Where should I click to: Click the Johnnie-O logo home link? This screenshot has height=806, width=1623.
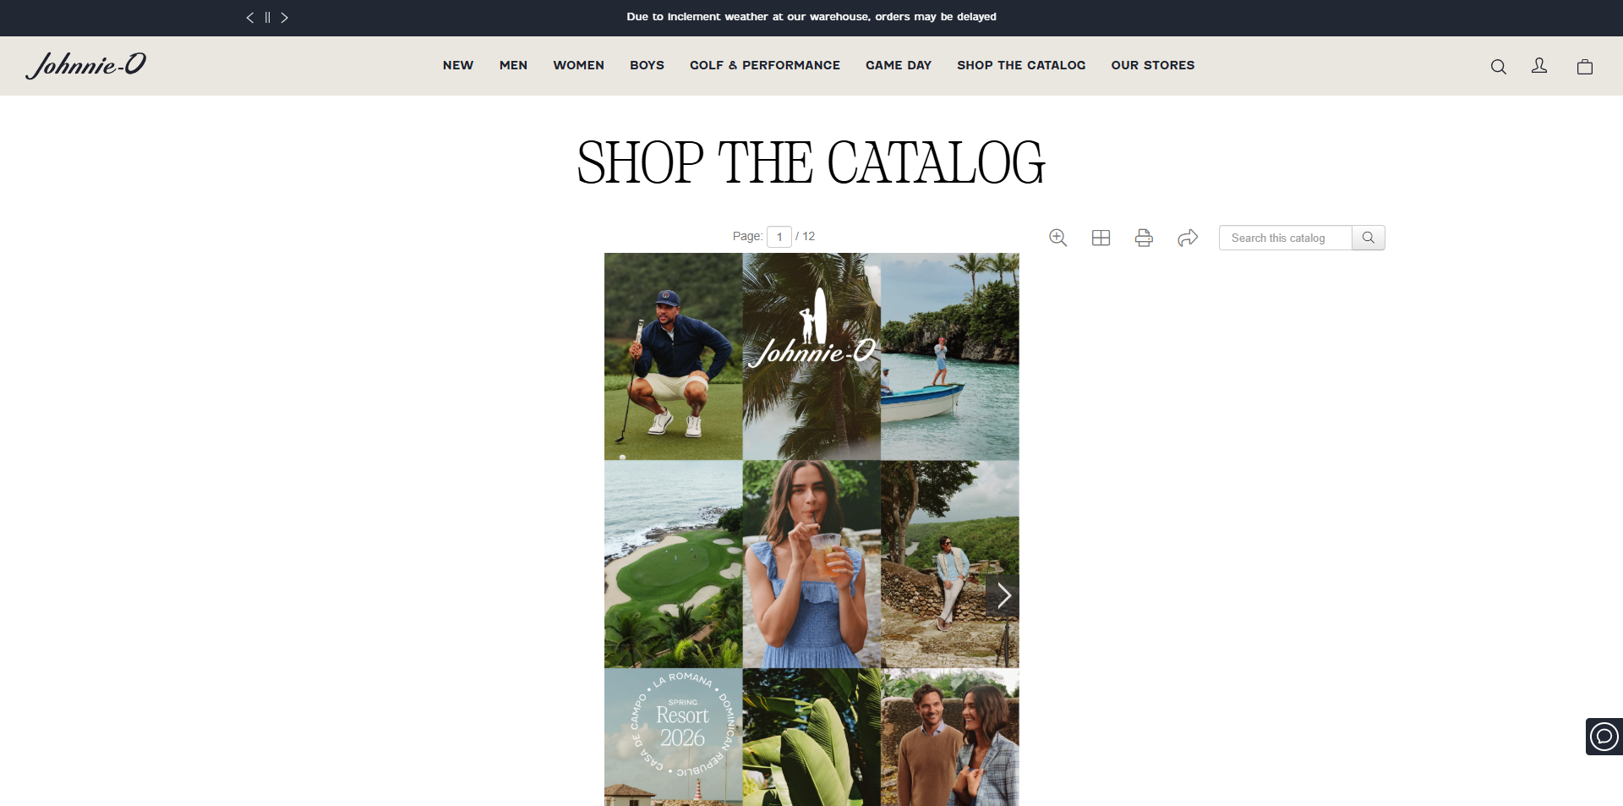pyautogui.click(x=86, y=65)
